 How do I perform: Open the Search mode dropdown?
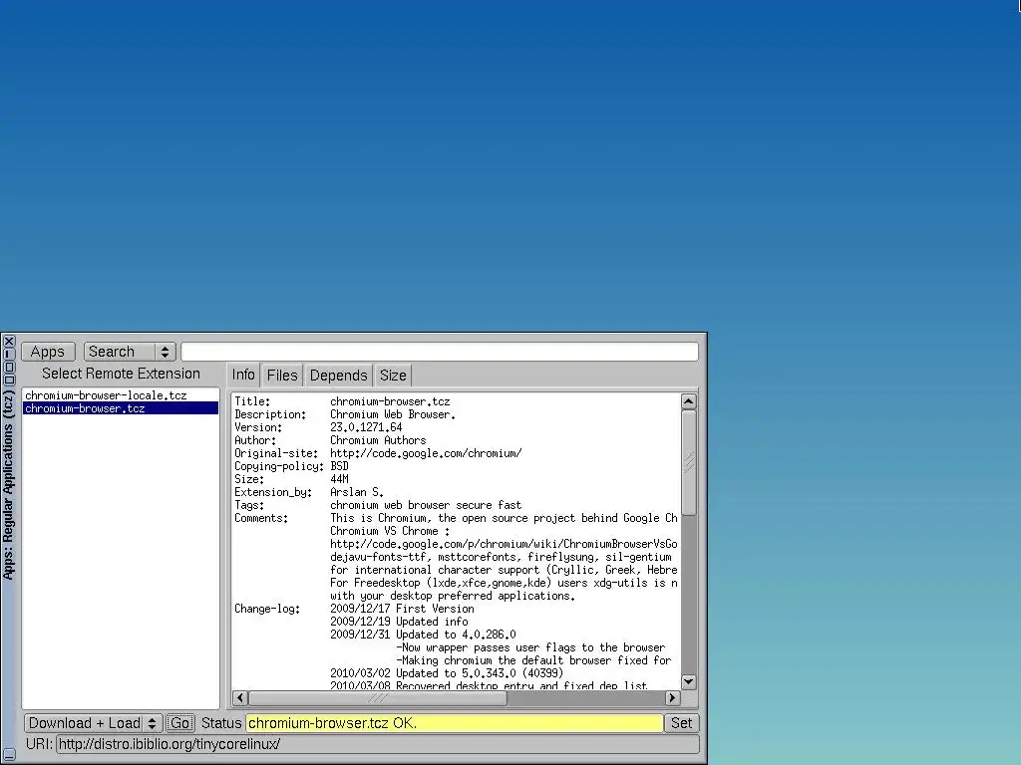(x=130, y=352)
